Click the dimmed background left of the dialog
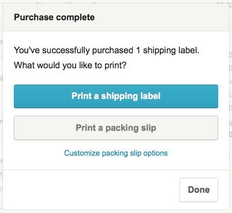Image resolution: width=232 pixels, height=213 pixels. pyautogui.click(x=1, y=106)
